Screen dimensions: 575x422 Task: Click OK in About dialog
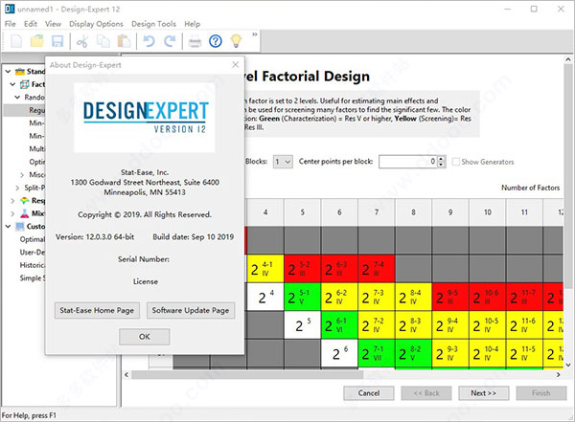tap(144, 337)
